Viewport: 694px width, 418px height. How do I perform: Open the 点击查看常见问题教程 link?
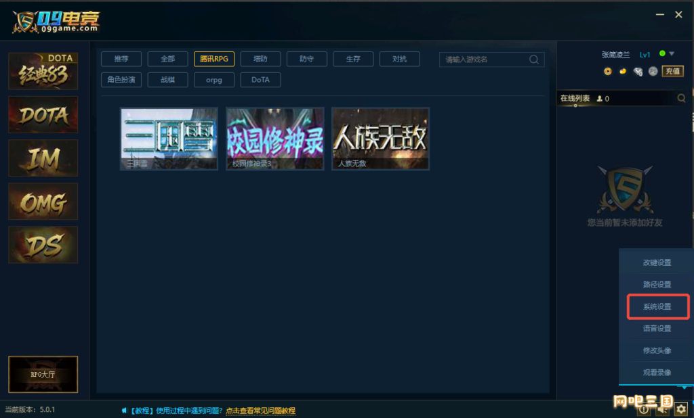260,411
